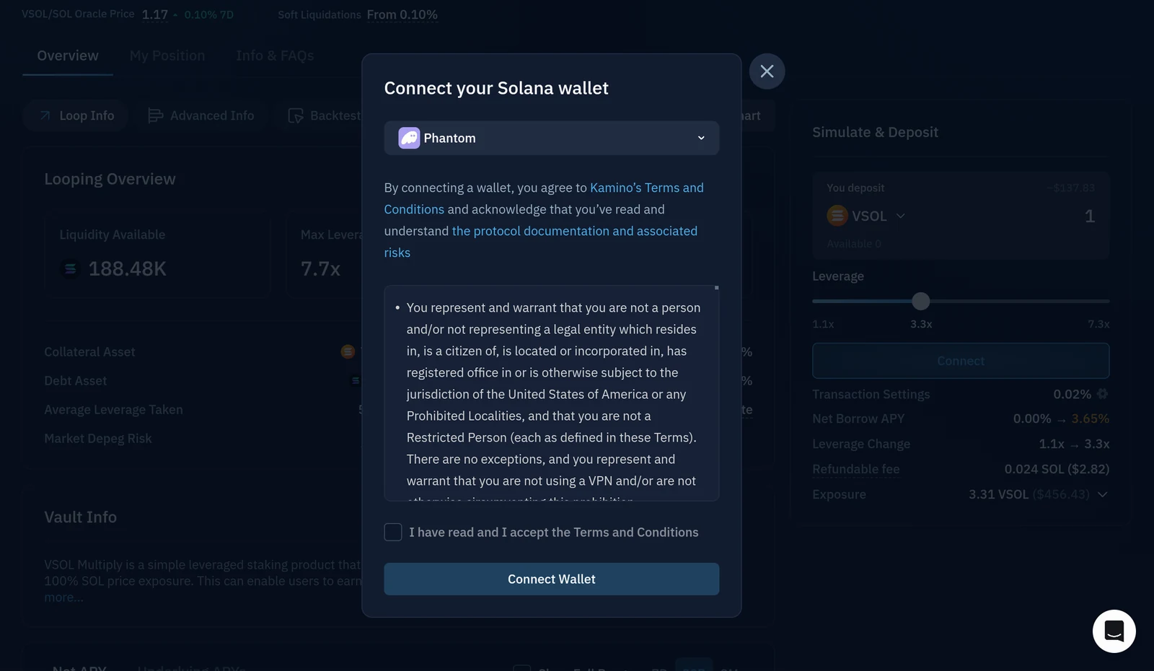Click the Collateral Asset token icon
Screen dimensions: 1154x671
coord(348,351)
